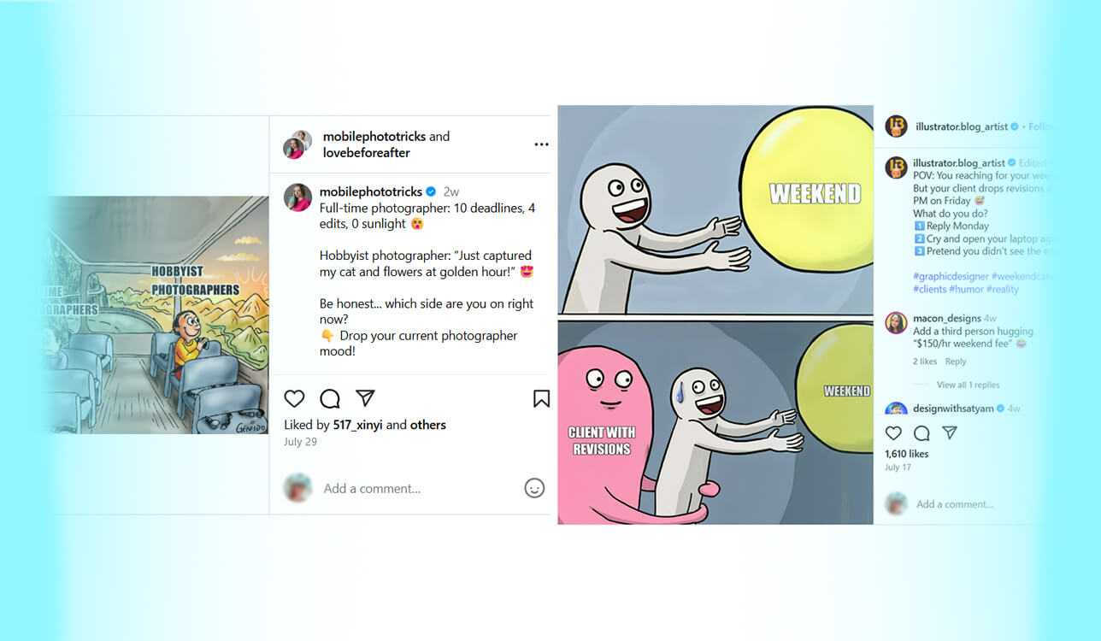This screenshot has width=1101, height=641.
Task: Add a comment on photographer post
Action: click(x=372, y=489)
